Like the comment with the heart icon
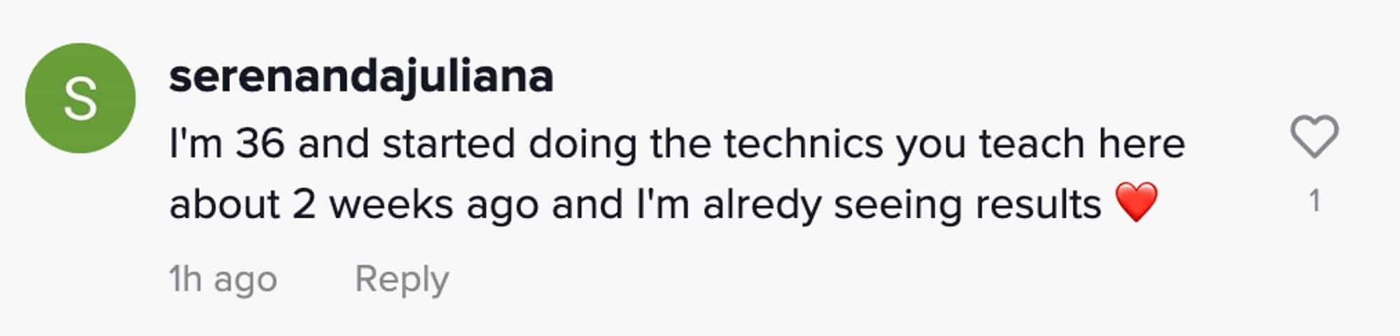Screen dimensions: 1400x336 1314,137
